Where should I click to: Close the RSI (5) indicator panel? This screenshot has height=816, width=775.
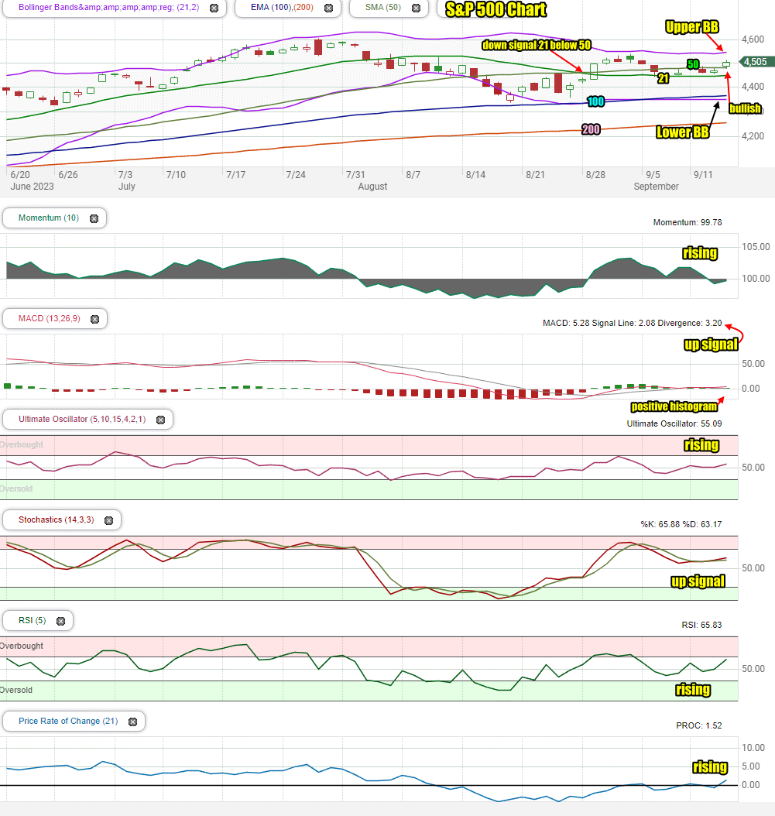(x=61, y=621)
